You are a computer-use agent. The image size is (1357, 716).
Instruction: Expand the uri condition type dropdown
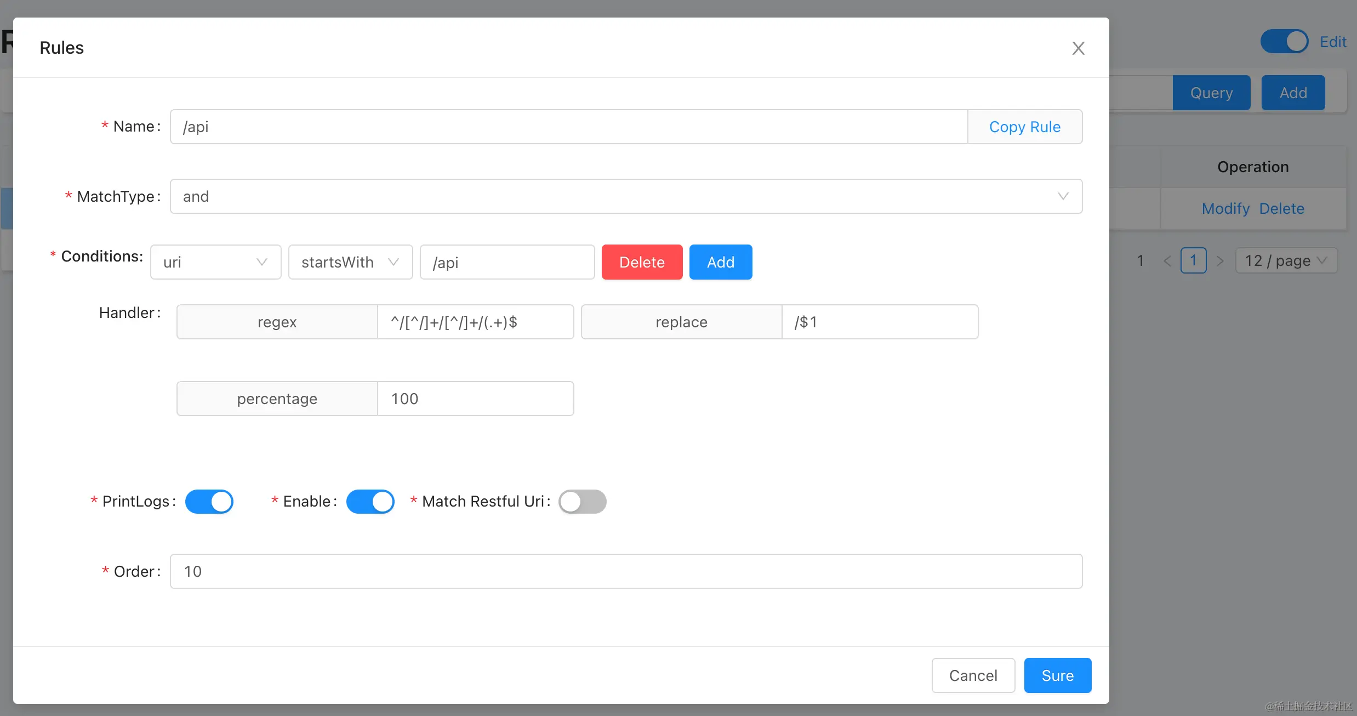coord(215,262)
